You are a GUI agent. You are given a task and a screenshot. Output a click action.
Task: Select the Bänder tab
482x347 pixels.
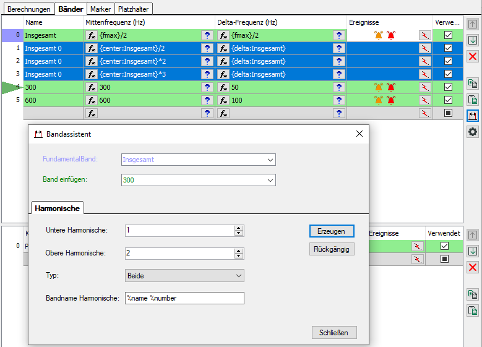pos(71,9)
